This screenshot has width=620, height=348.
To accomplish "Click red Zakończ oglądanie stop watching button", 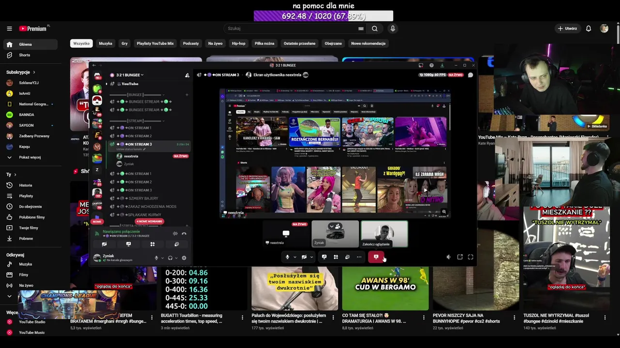I will point(376,257).
